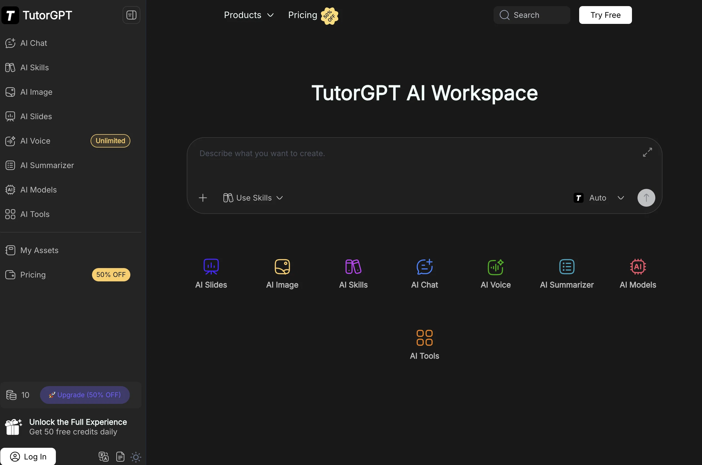Open the Auto model selector dropdown
The image size is (702, 465).
[x=599, y=198]
